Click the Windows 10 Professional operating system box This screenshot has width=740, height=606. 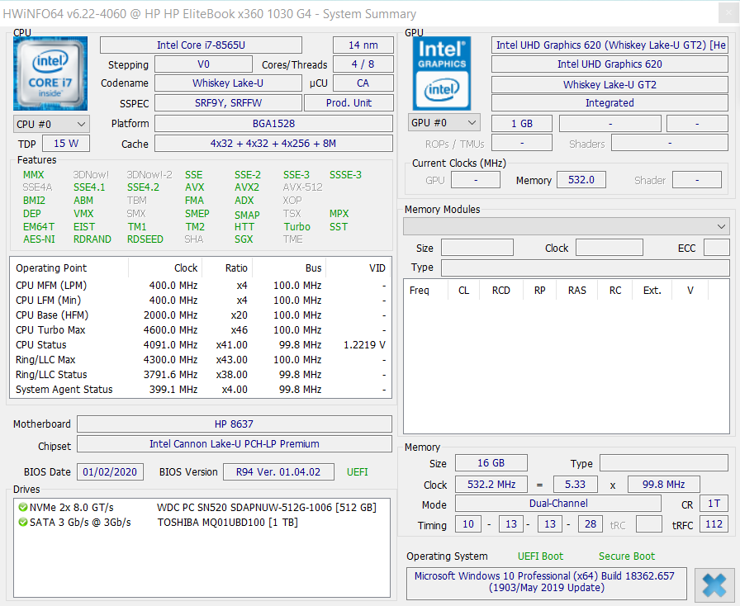(x=546, y=582)
